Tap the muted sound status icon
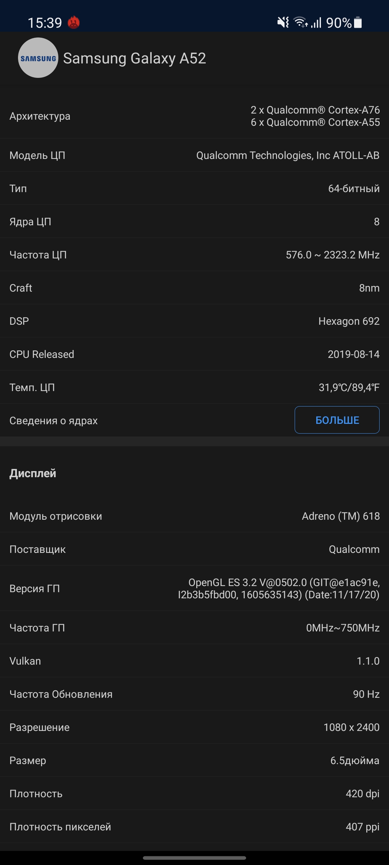389x865 pixels. (x=283, y=22)
